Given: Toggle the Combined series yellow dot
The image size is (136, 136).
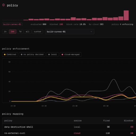Looking at the screenshot, I should click(5, 54).
